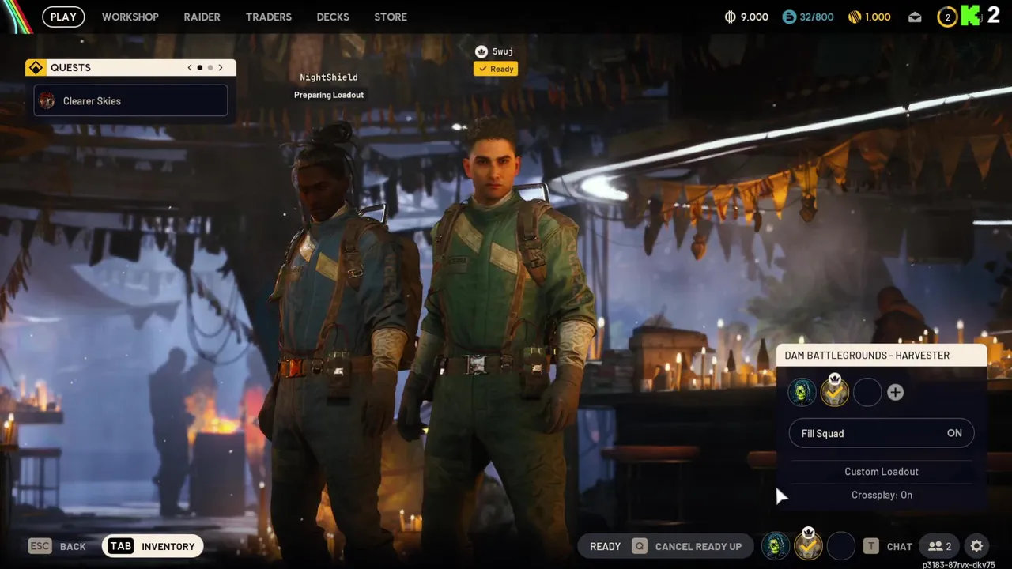This screenshot has width=1012, height=569.
Task: Click the 1,000 gold balance value
Action: point(878,17)
